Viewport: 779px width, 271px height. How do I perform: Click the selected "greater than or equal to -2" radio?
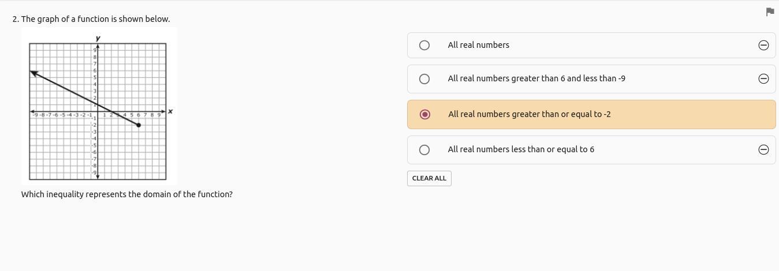click(x=425, y=114)
